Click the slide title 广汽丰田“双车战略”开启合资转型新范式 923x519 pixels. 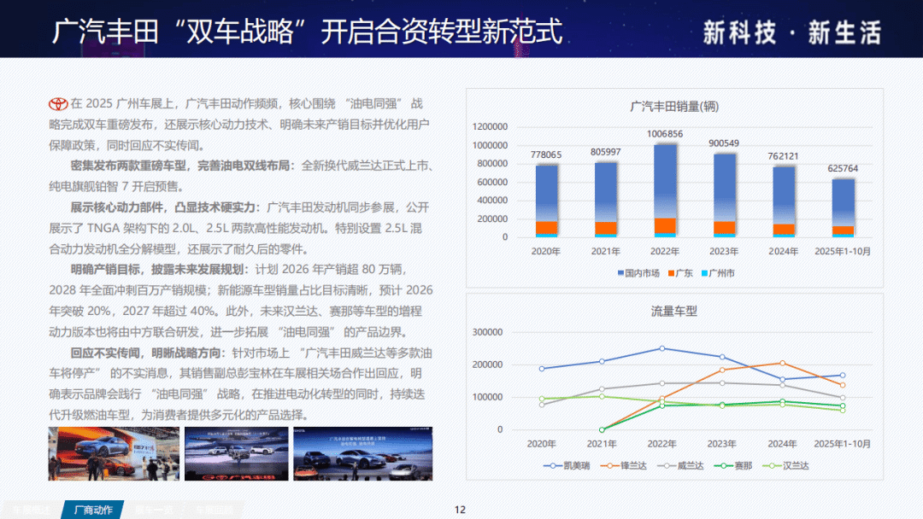coord(308,31)
